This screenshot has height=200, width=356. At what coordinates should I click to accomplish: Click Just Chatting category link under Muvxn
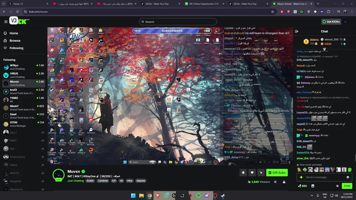[x=76, y=181]
